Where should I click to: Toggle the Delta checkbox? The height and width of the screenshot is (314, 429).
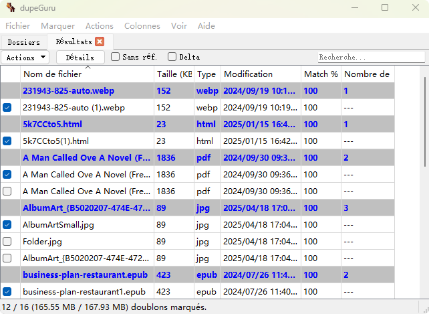coord(172,57)
